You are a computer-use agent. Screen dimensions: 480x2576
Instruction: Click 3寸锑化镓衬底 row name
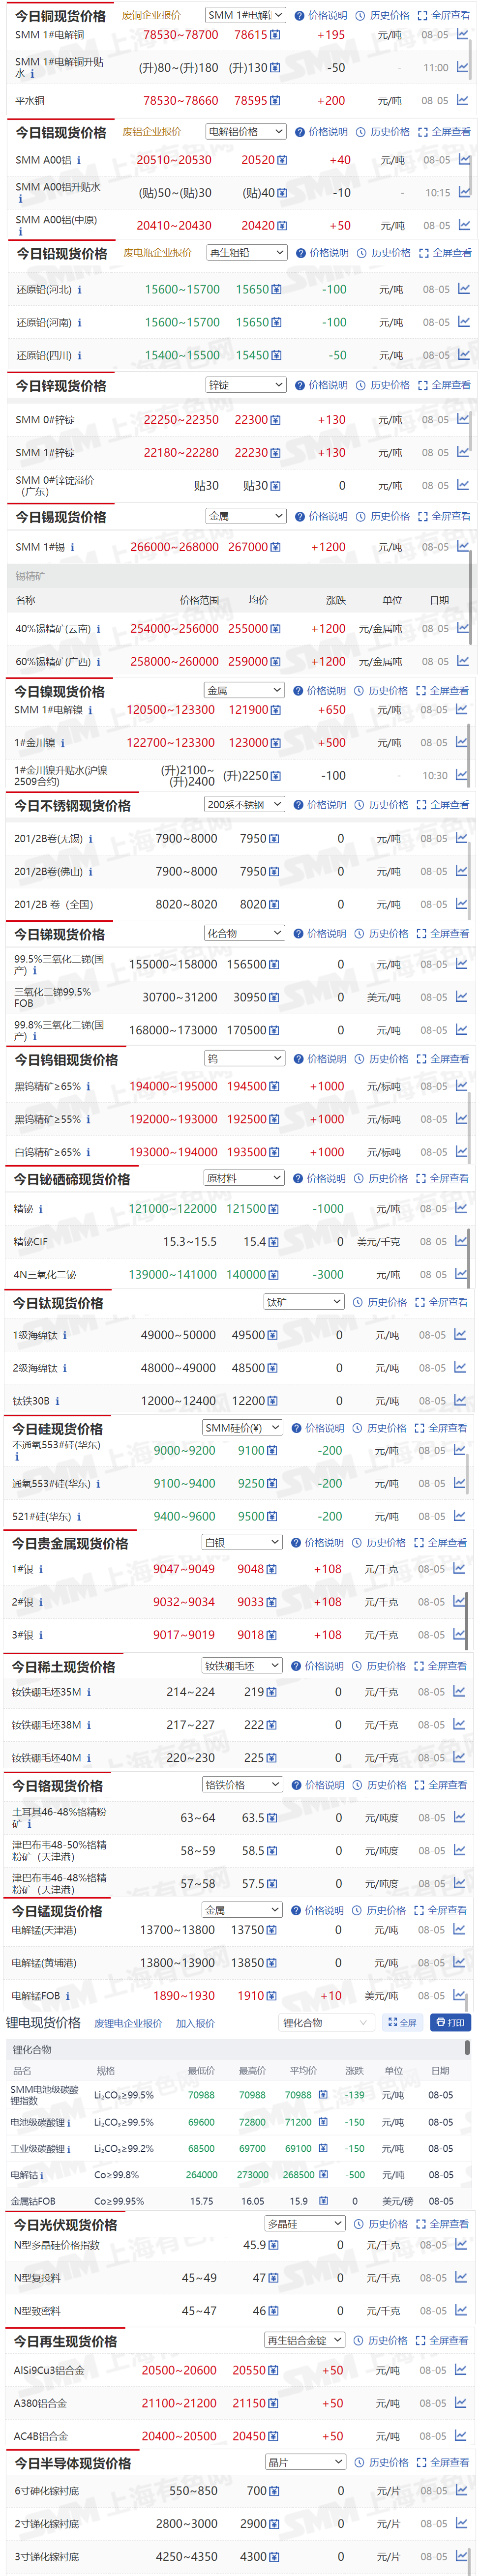pyautogui.click(x=46, y=2556)
